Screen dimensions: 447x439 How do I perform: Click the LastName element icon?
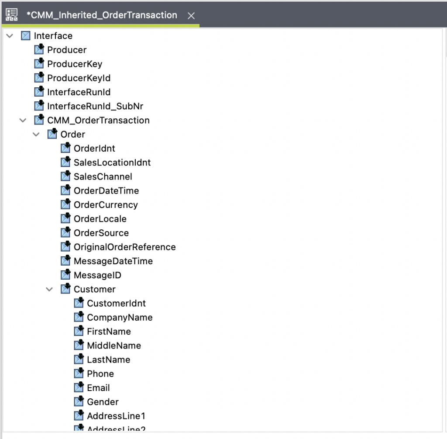click(79, 359)
